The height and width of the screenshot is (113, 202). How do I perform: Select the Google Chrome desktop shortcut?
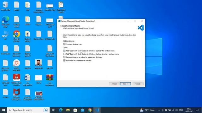tap(16, 36)
